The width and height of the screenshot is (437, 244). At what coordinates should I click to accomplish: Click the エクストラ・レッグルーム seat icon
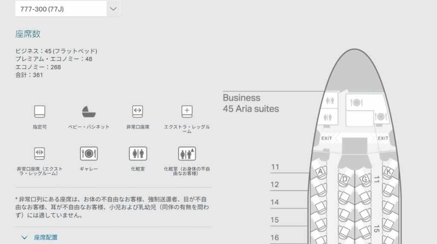tap(186, 112)
